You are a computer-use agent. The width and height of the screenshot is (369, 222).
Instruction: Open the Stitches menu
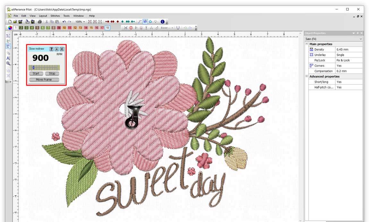55,15
